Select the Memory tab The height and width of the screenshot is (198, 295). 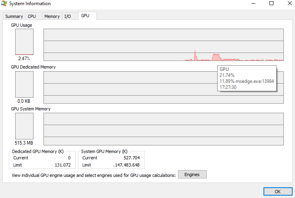click(52, 16)
